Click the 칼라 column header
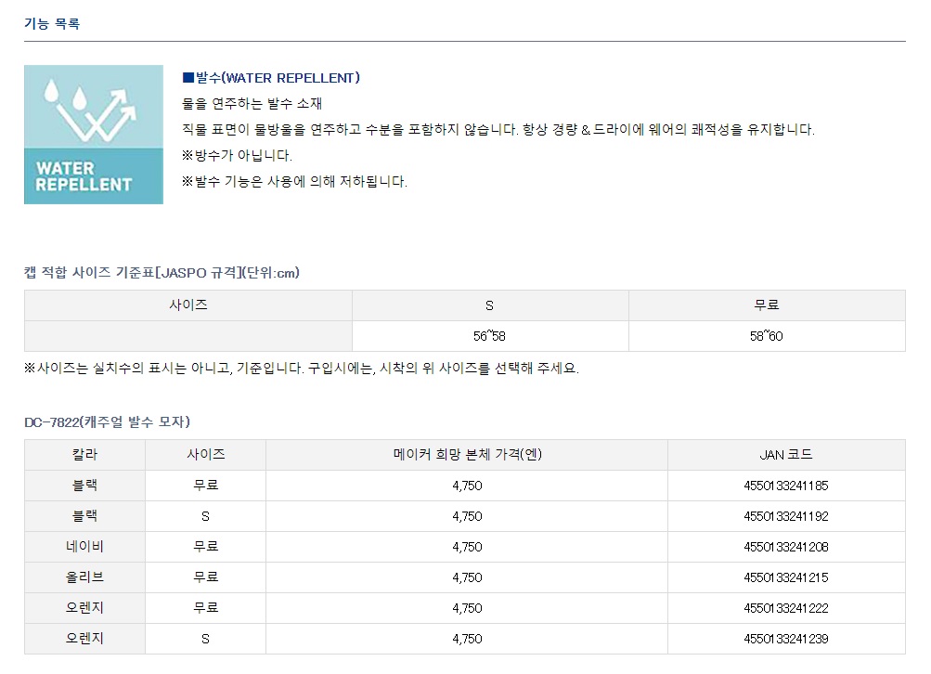Image resolution: width=931 pixels, height=674 pixels. pos(84,455)
